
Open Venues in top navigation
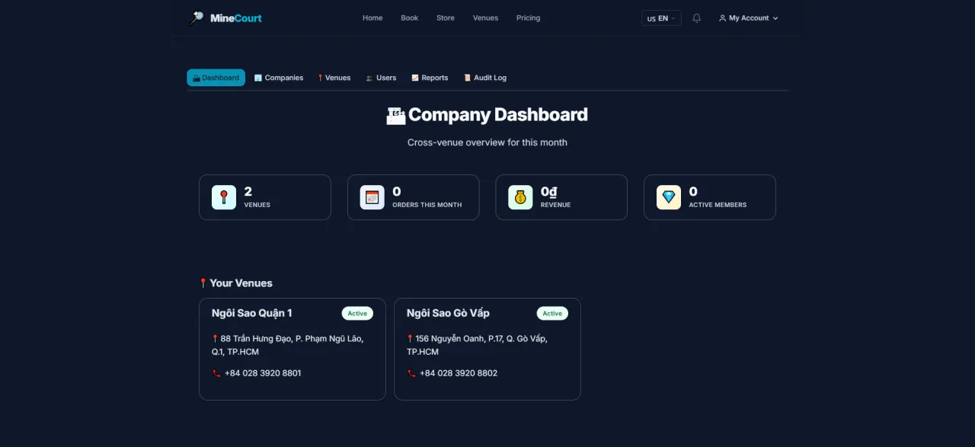[485, 18]
